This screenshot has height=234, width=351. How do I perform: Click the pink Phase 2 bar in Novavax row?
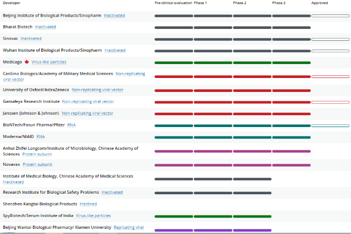coord(252,165)
